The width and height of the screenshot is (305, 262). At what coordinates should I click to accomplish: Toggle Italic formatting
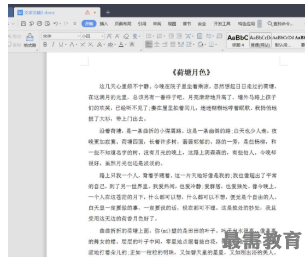(52, 44)
